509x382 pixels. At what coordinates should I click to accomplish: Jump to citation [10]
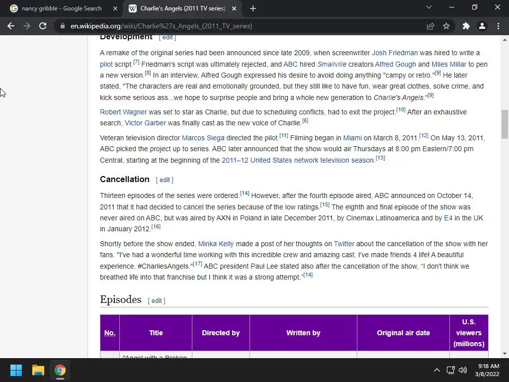coord(401,109)
